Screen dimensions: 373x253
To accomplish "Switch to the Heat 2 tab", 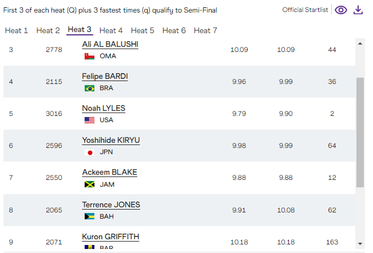I will tap(48, 30).
